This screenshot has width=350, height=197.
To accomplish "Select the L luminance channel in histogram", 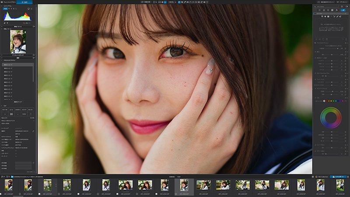I will click(16, 9).
